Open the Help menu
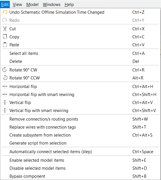161x180 pixels. (x=69, y=5)
